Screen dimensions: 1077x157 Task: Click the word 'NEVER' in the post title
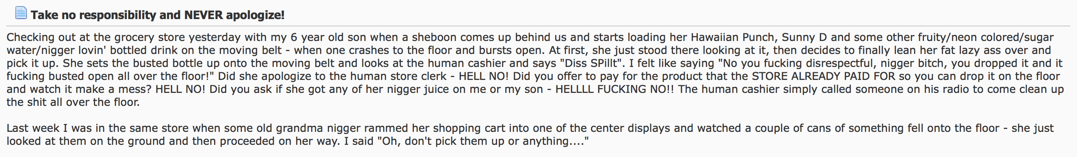[x=203, y=15]
